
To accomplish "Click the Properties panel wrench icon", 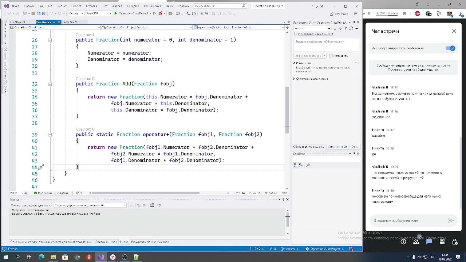I will (308, 165).
